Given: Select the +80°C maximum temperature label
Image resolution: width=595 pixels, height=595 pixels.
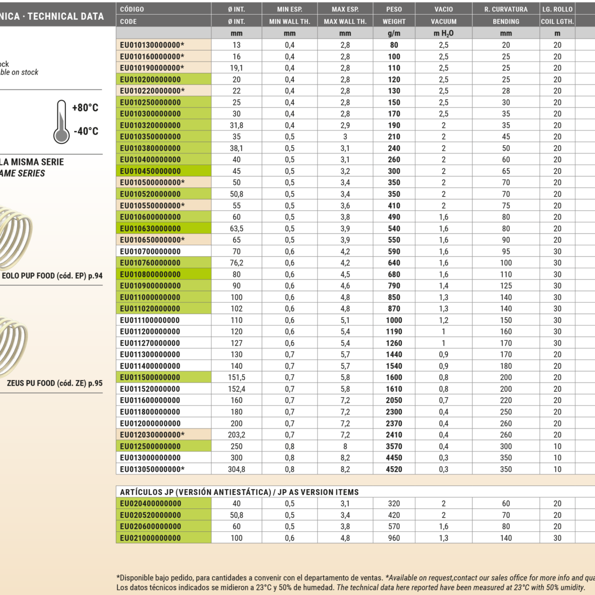Looking at the screenshot, I should click(85, 108).
